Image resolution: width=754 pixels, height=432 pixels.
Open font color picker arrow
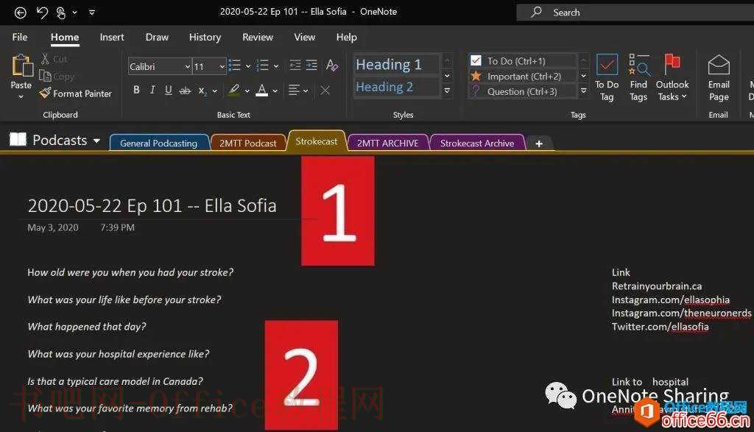pos(275,91)
